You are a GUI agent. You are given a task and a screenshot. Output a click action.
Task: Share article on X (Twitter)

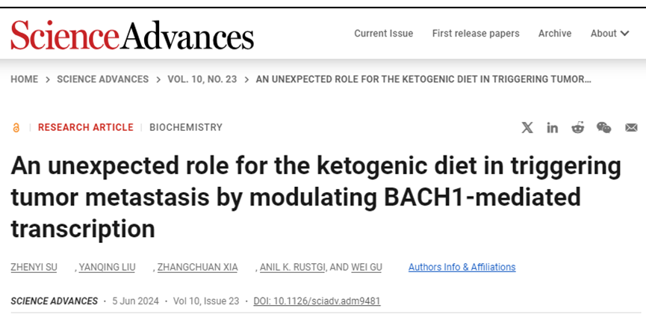click(x=527, y=128)
